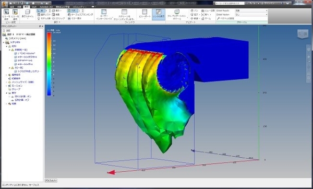This screenshot has width=313, height=189.
Task: Switch to the Autodesk 360 ribbon tab
Action: [46, 7]
